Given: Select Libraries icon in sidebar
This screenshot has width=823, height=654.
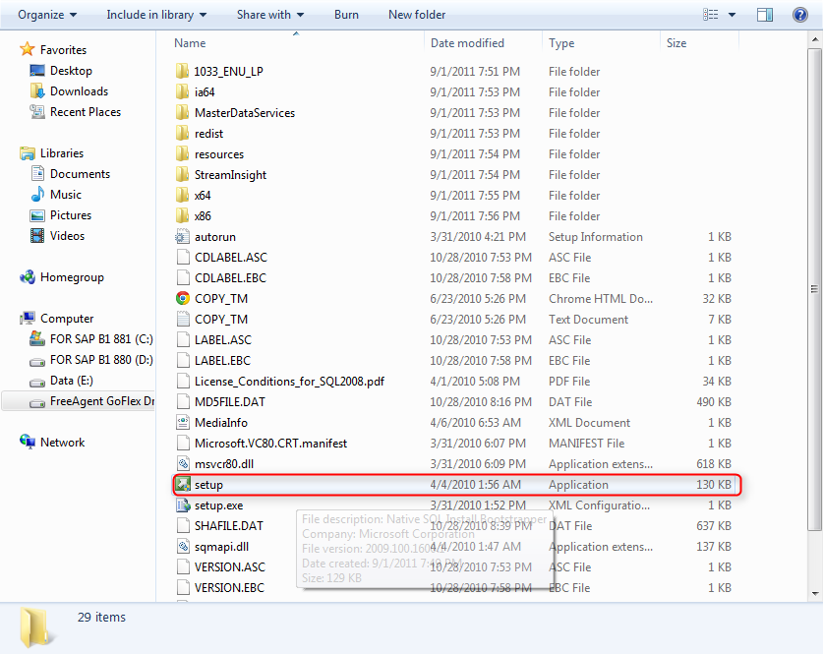Looking at the screenshot, I should pos(28,153).
